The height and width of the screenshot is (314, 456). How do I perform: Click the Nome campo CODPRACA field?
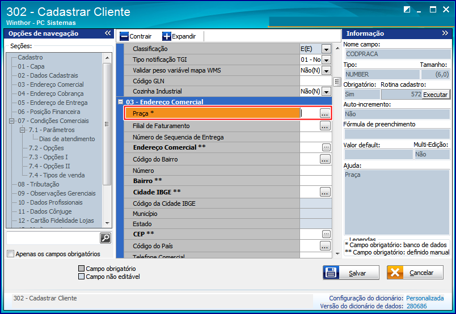(397, 54)
